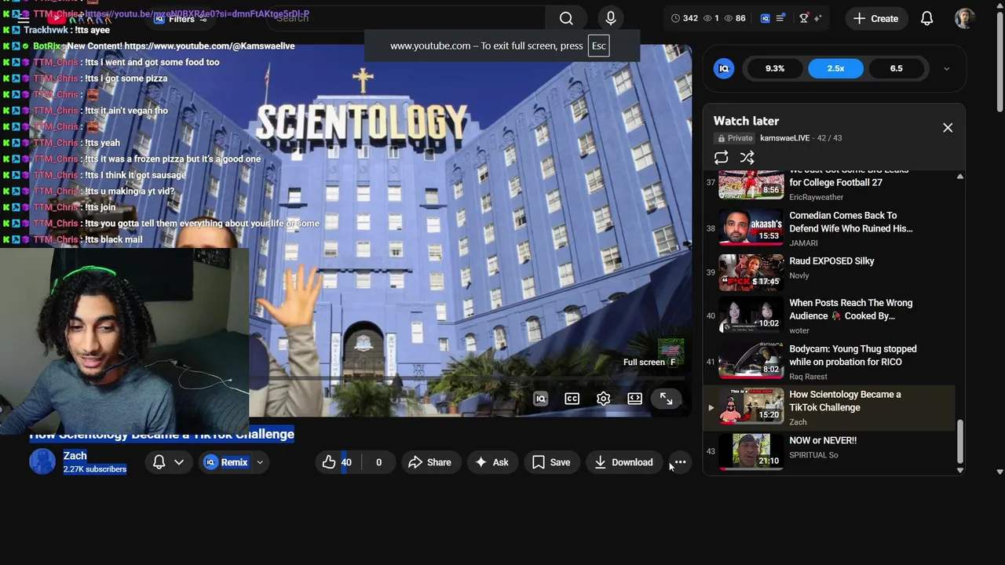Viewport: 1005px width, 565px height.
Task: Open the Zach channel name link
Action: coord(75,455)
